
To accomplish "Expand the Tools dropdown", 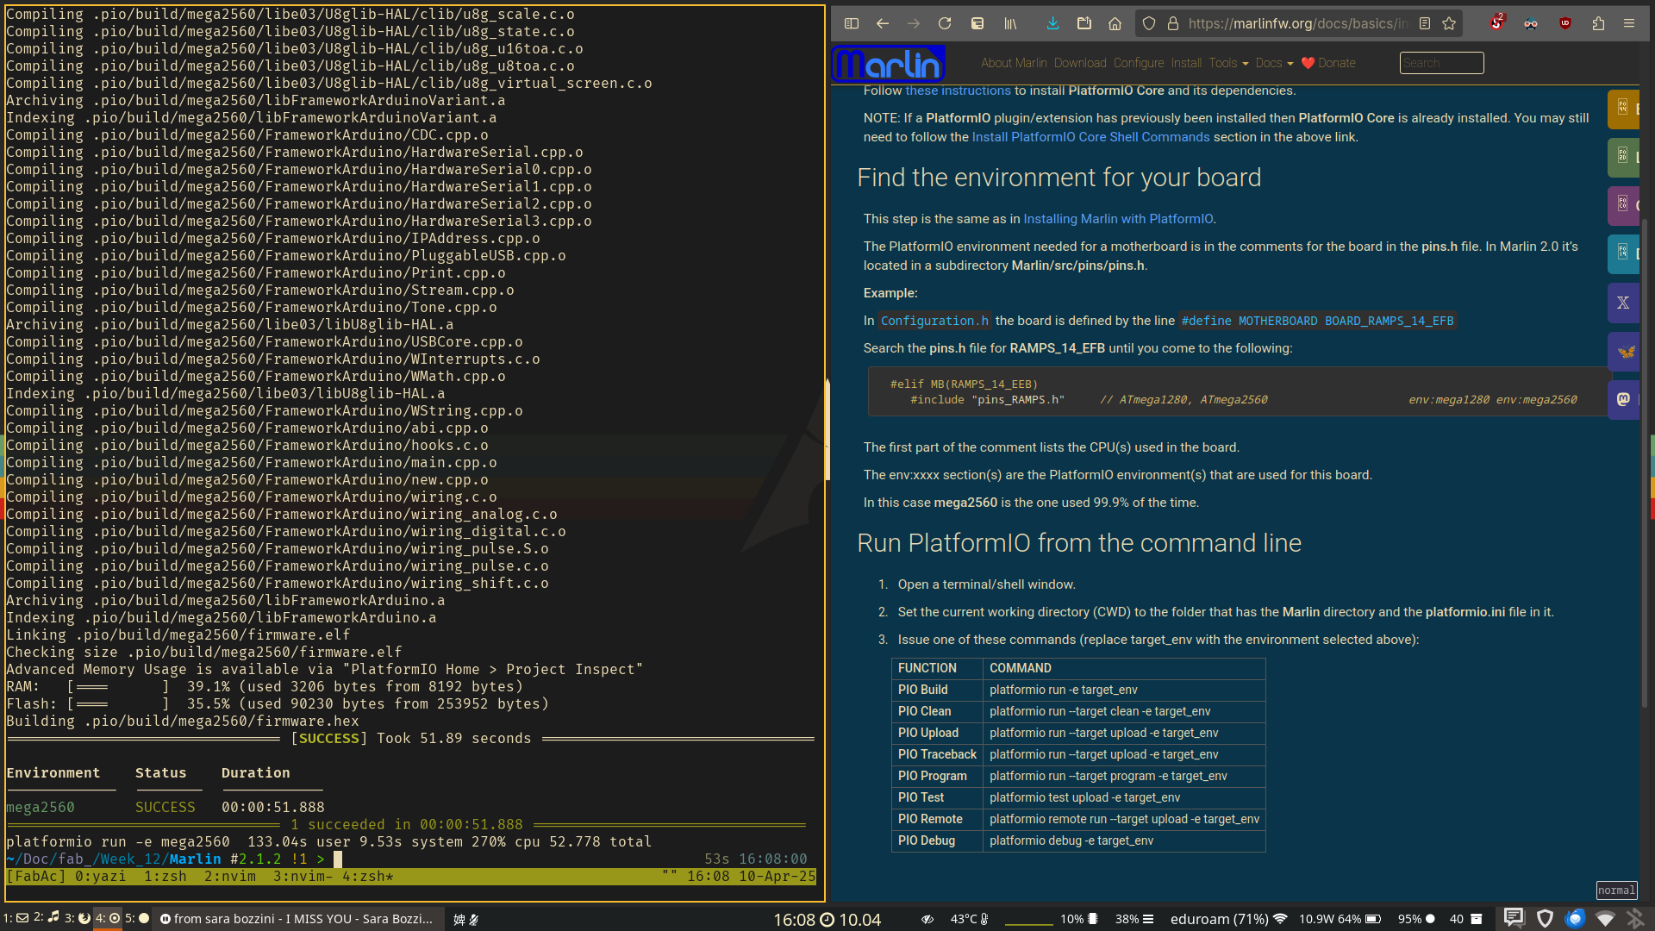I will [x=1228, y=63].
